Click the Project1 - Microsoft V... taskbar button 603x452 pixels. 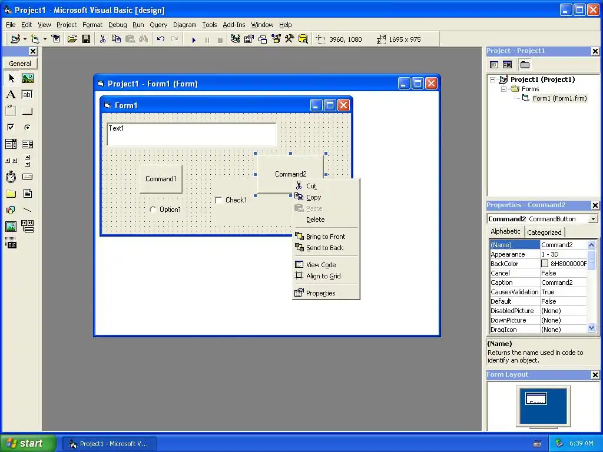click(109, 444)
